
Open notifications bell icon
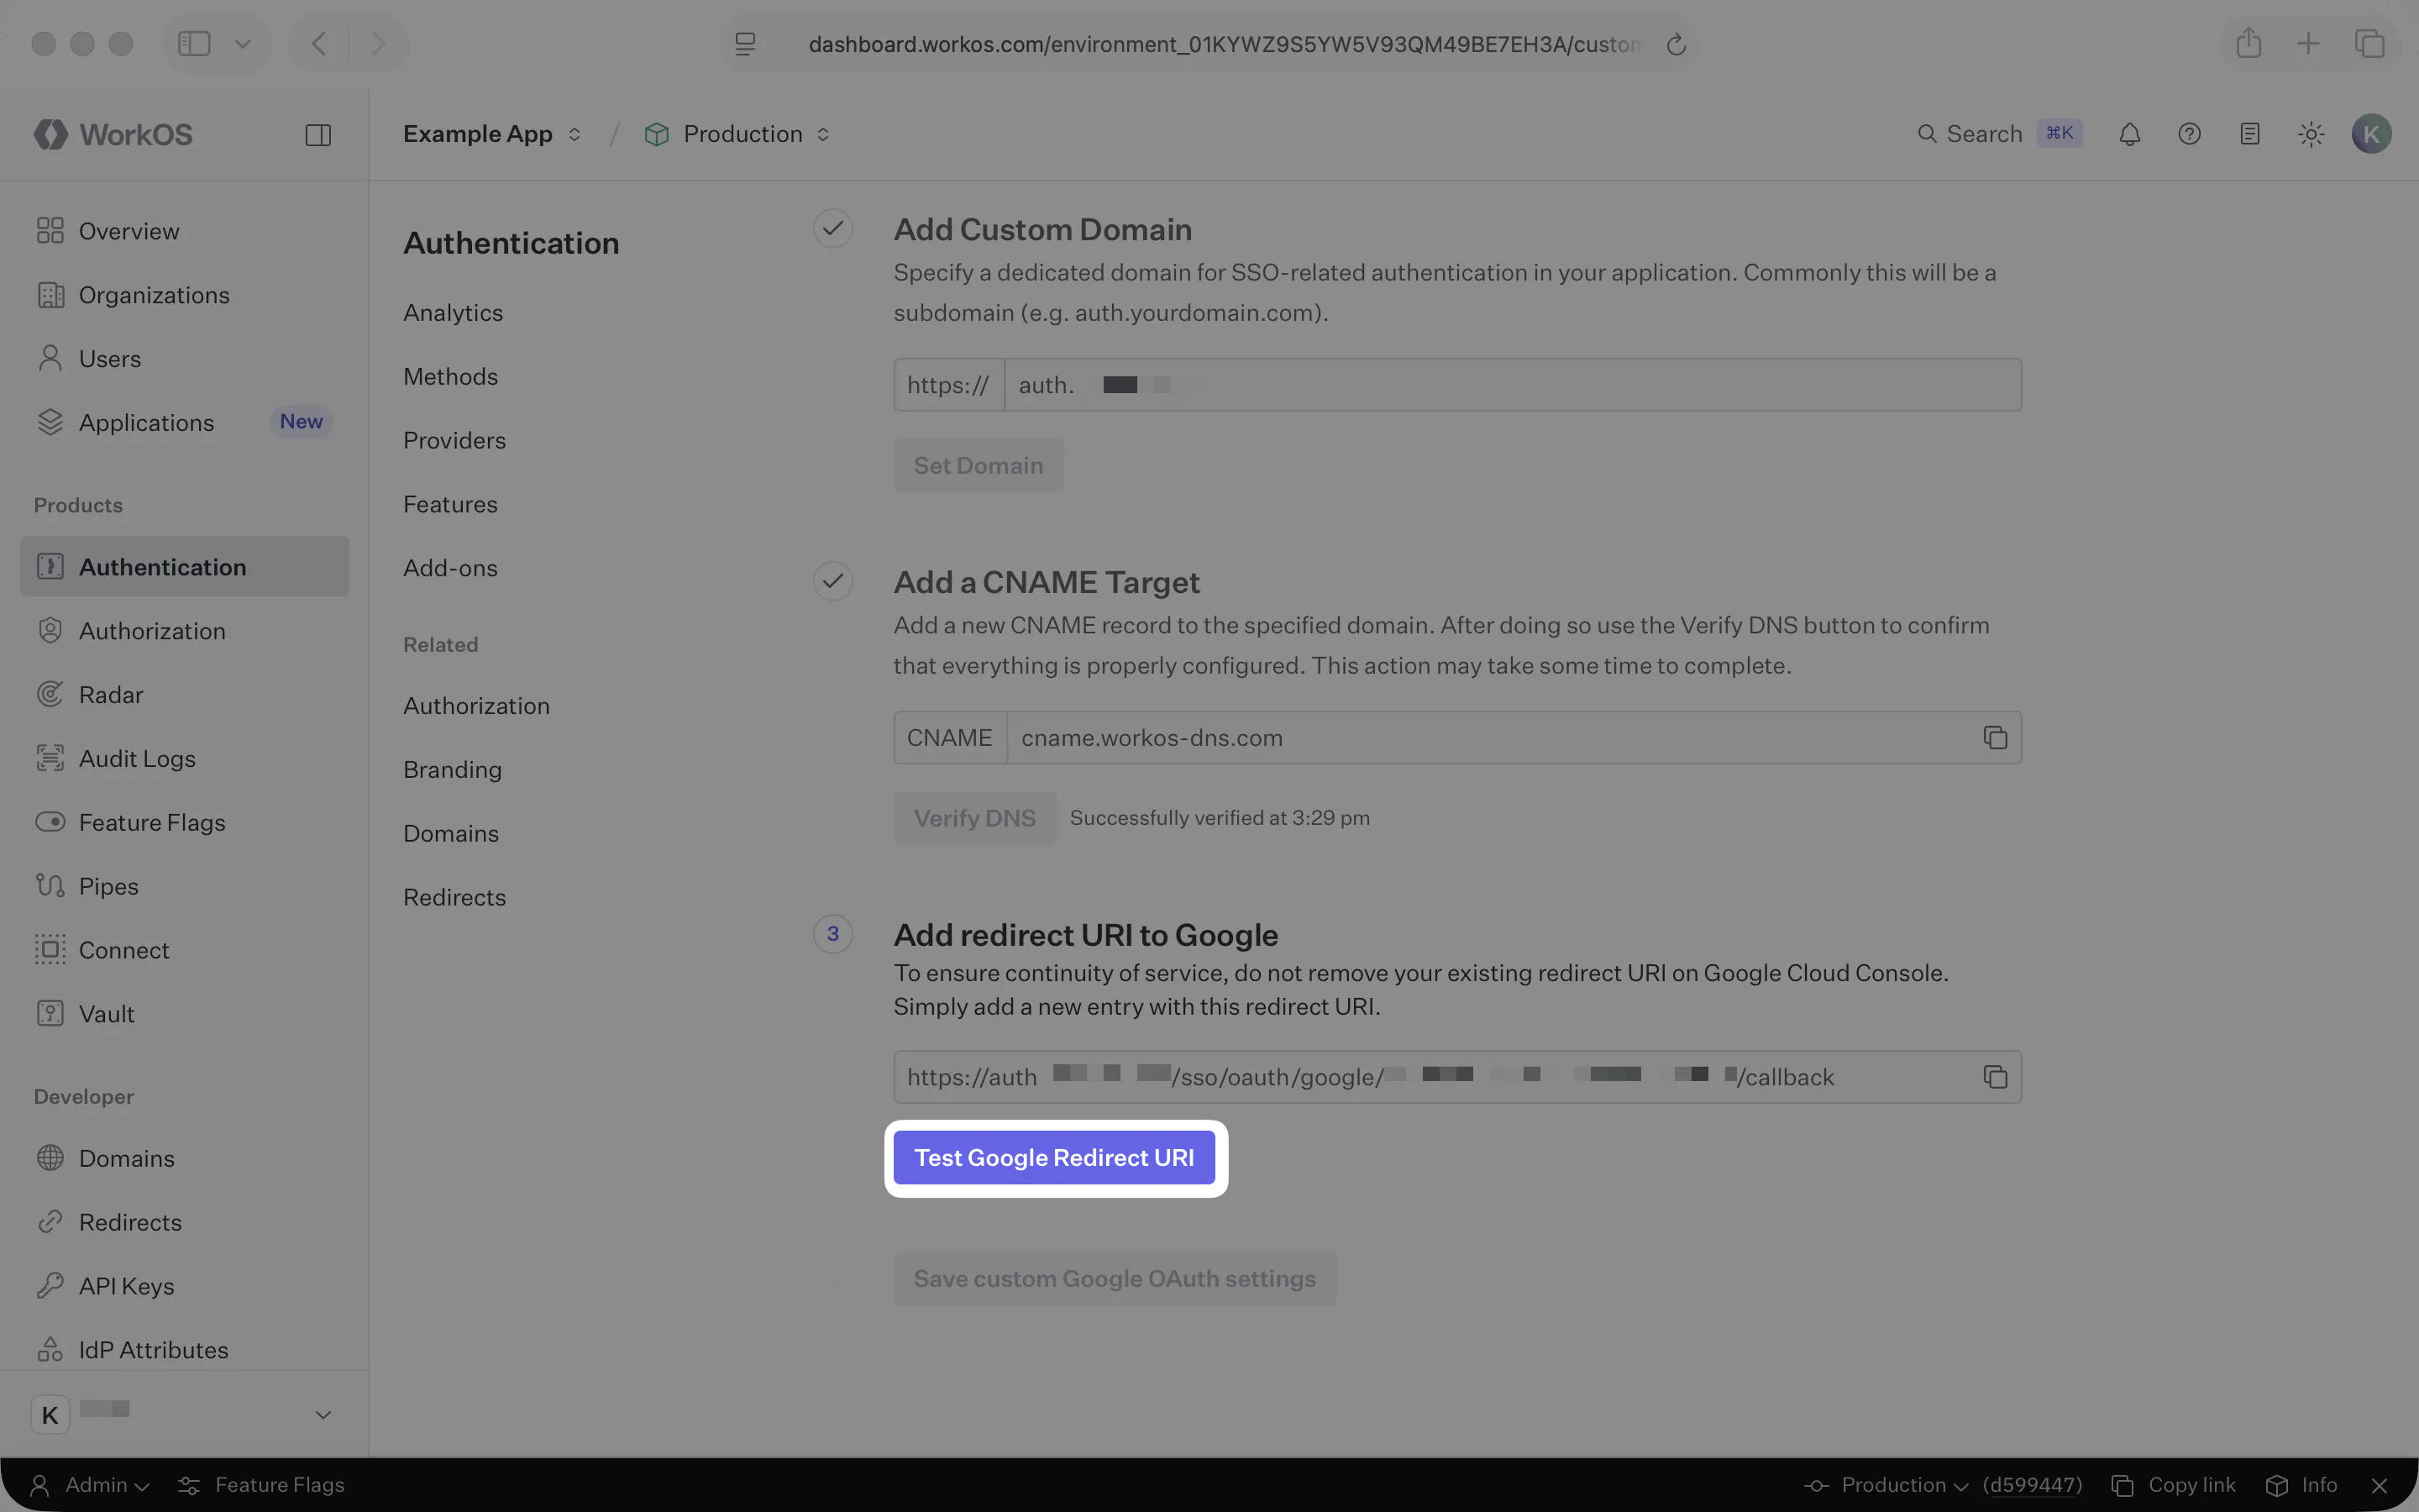[2129, 134]
